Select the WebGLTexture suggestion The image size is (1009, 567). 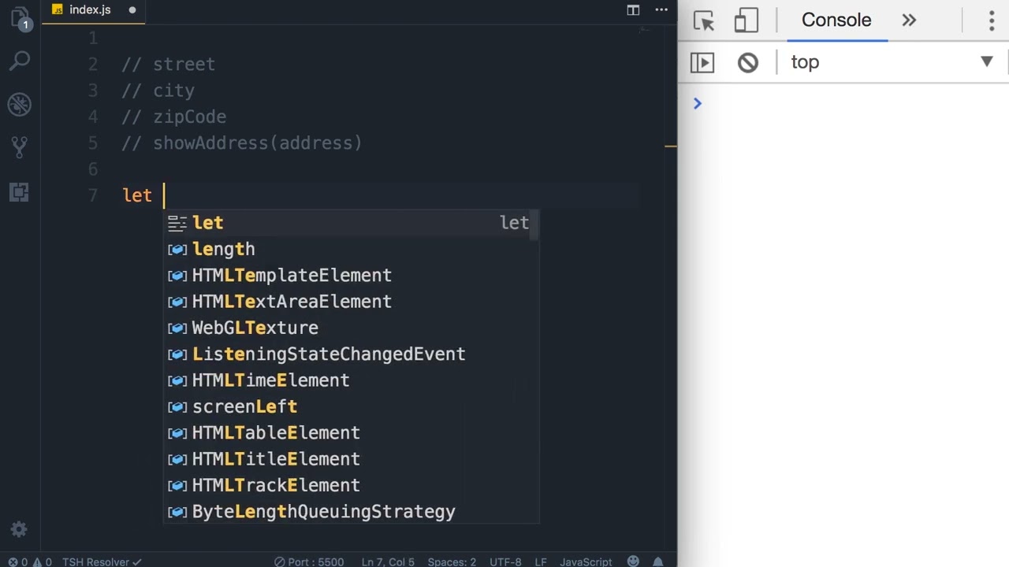(x=352, y=328)
